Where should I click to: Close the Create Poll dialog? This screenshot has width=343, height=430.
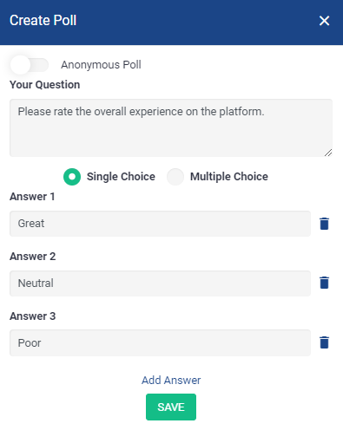pos(324,21)
